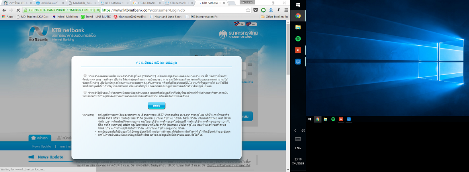The width and height of the screenshot is (469, 172).
Task: Open Spotify in the vertical taskbar
Action: pos(298,39)
